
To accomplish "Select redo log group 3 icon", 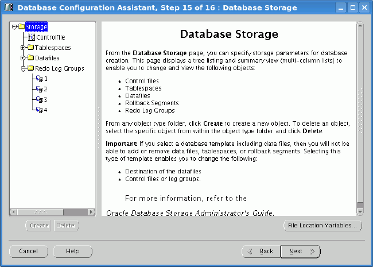I will coord(40,99).
